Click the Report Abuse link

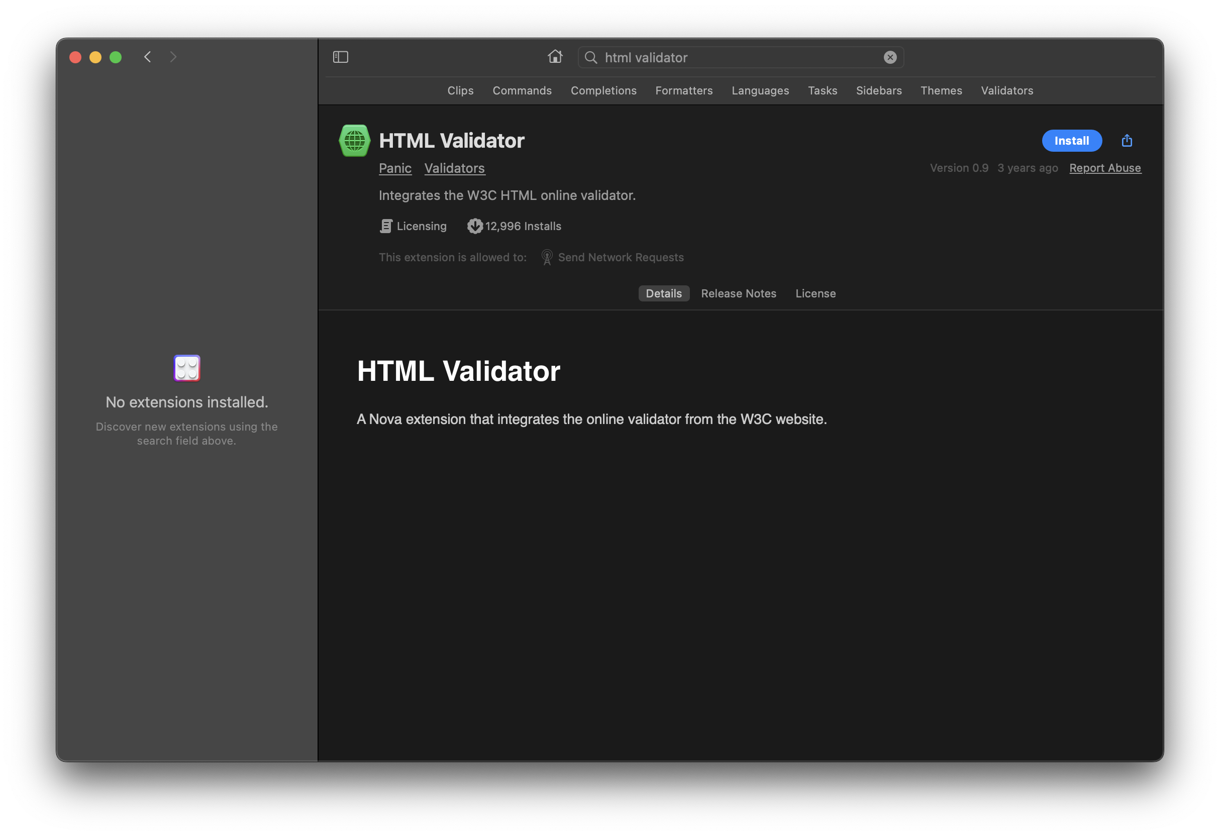click(x=1105, y=168)
